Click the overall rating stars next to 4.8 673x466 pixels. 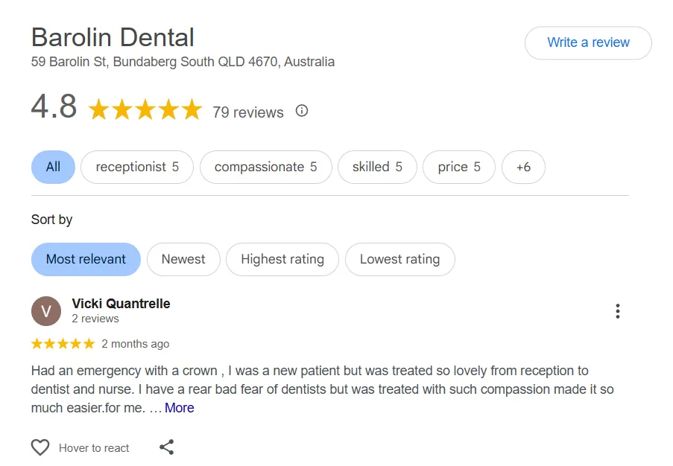pyautogui.click(x=145, y=110)
